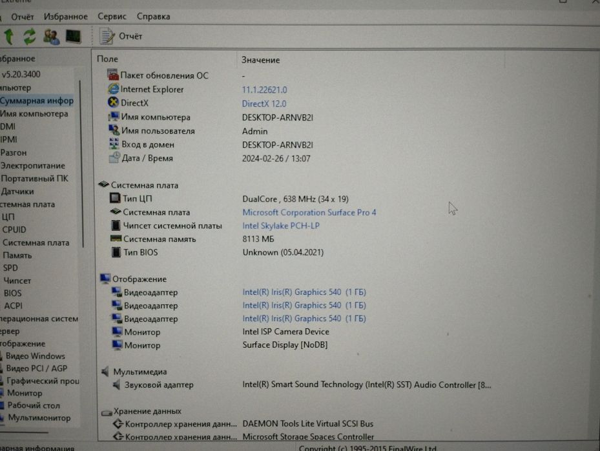Select ЦП in the sidebar tree
The height and width of the screenshot is (451, 600).
[8, 217]
